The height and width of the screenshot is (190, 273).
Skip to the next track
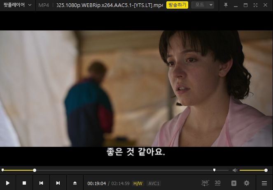coord(58,183)
